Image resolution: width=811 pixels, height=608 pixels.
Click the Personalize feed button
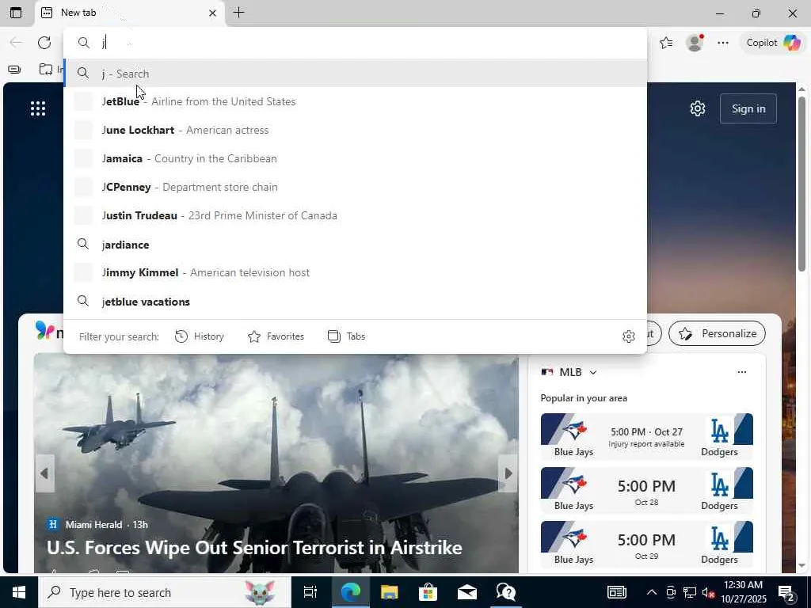(x=717, y=333)
